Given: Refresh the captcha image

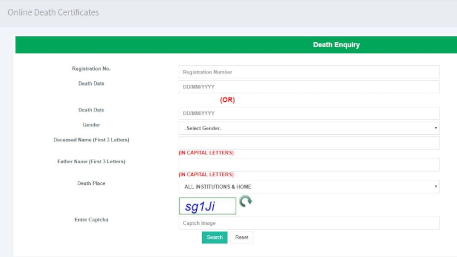Looking at the screenshot, I should [246, 201].
